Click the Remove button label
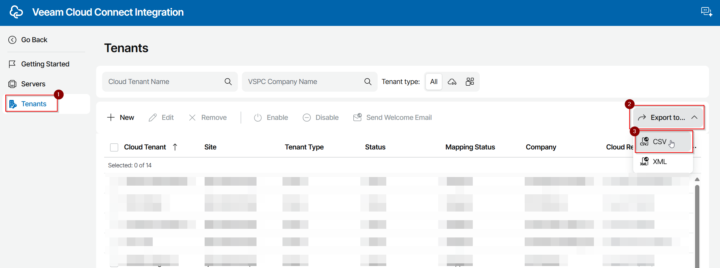Viewport: 720px width, 268px height. (x=214, y=118)
